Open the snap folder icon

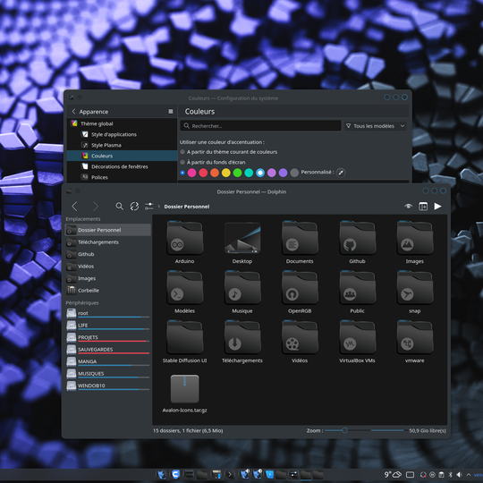(415, 287)
